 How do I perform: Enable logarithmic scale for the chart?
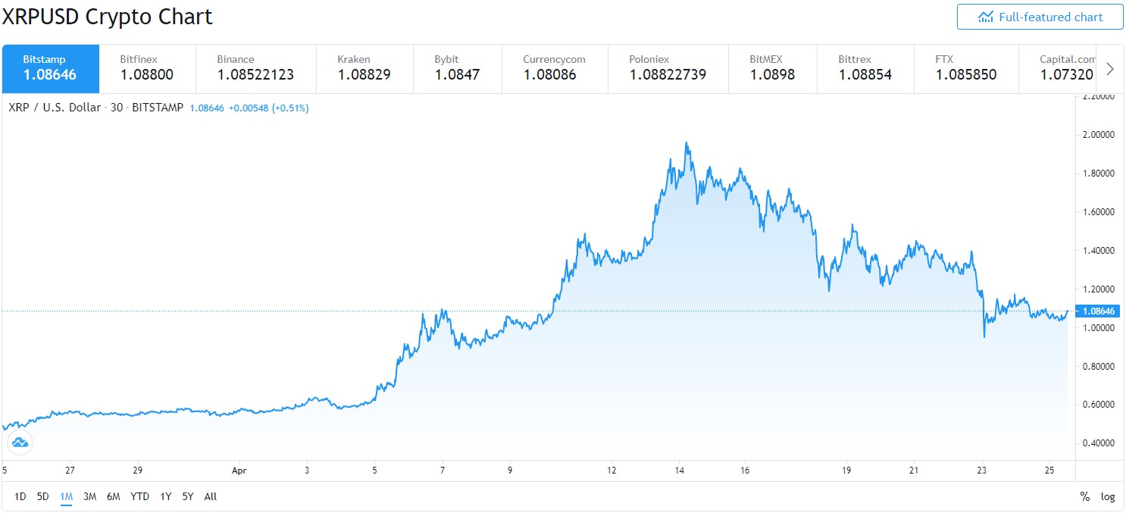pyautogui.click(x=1107, y=496)
